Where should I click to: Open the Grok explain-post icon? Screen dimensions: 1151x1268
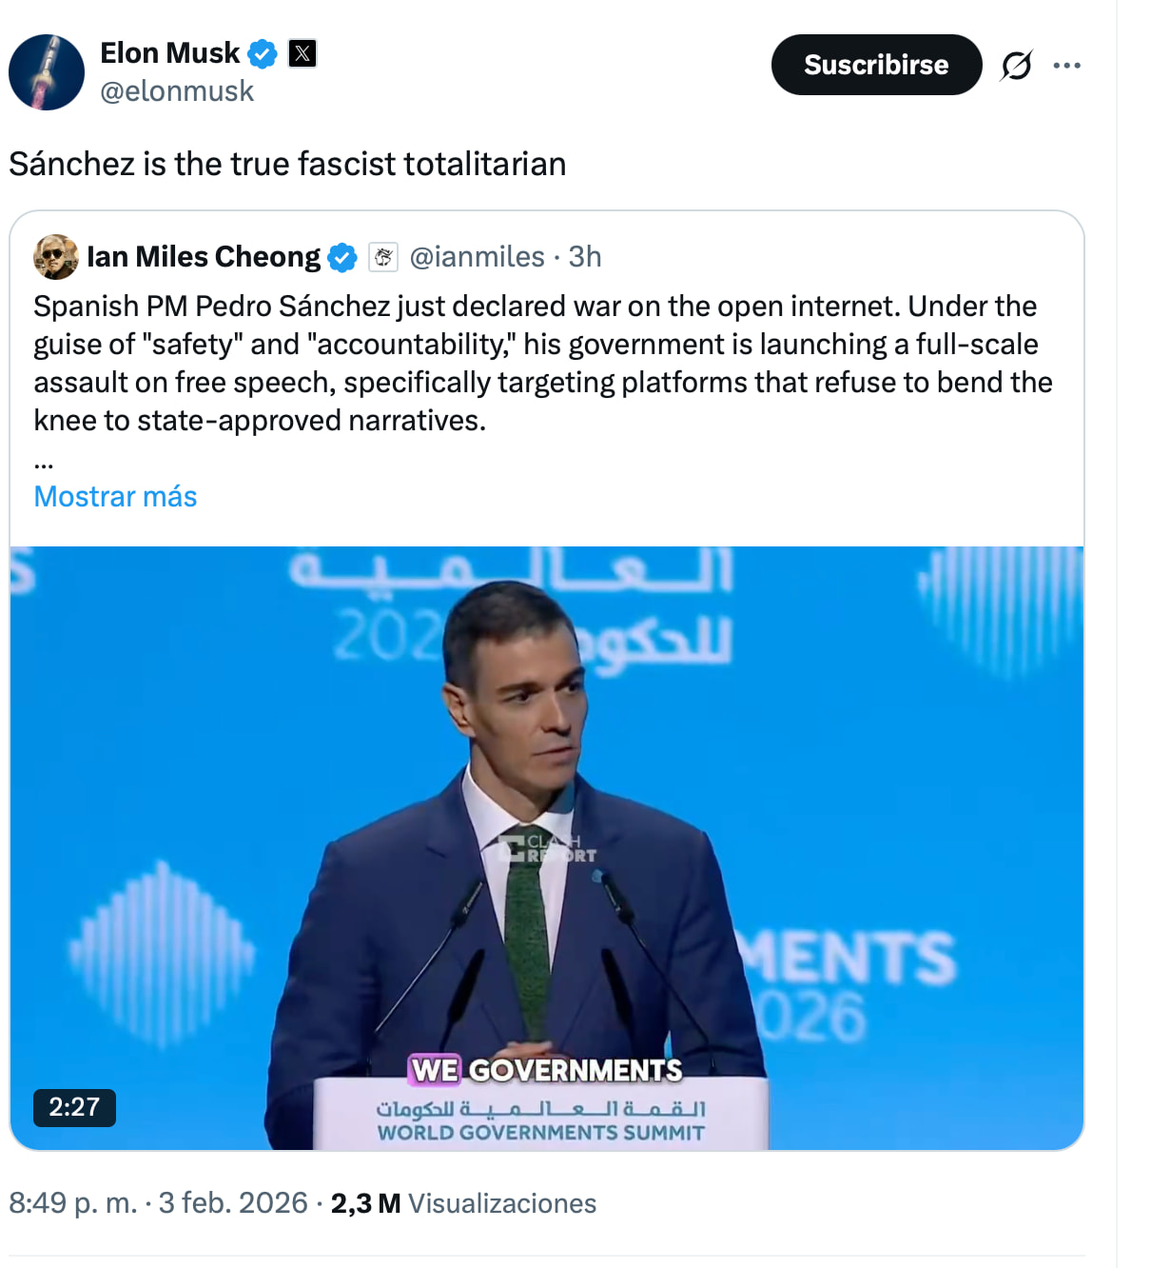[x=1016, y=66]
